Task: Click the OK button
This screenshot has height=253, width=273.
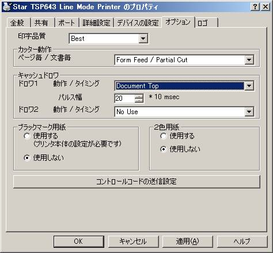Action: click(79, 241)
